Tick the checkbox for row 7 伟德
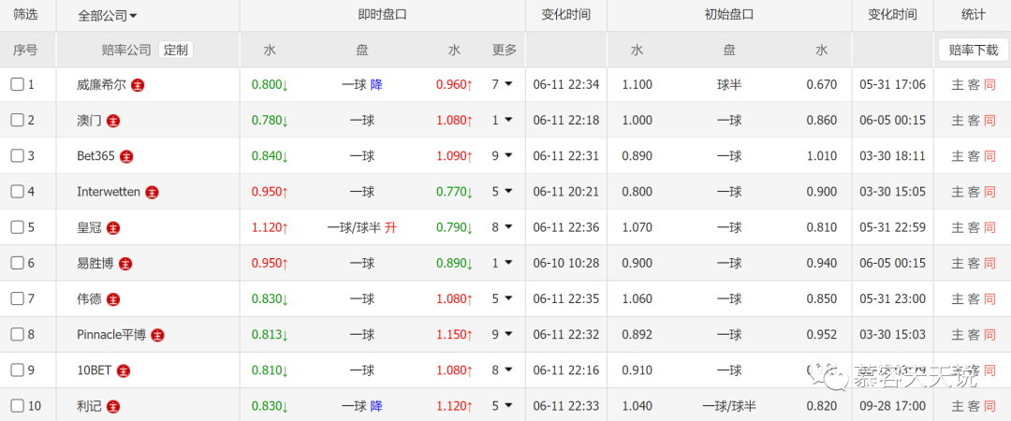The image size is (1011, 421). 18,299
